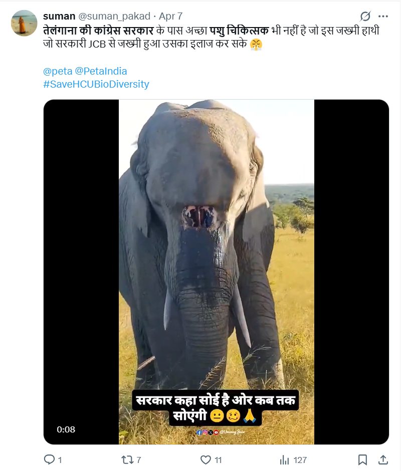Click the Grok explain-post icon
The height and width of the screenshot is (471, 401).
365,16
